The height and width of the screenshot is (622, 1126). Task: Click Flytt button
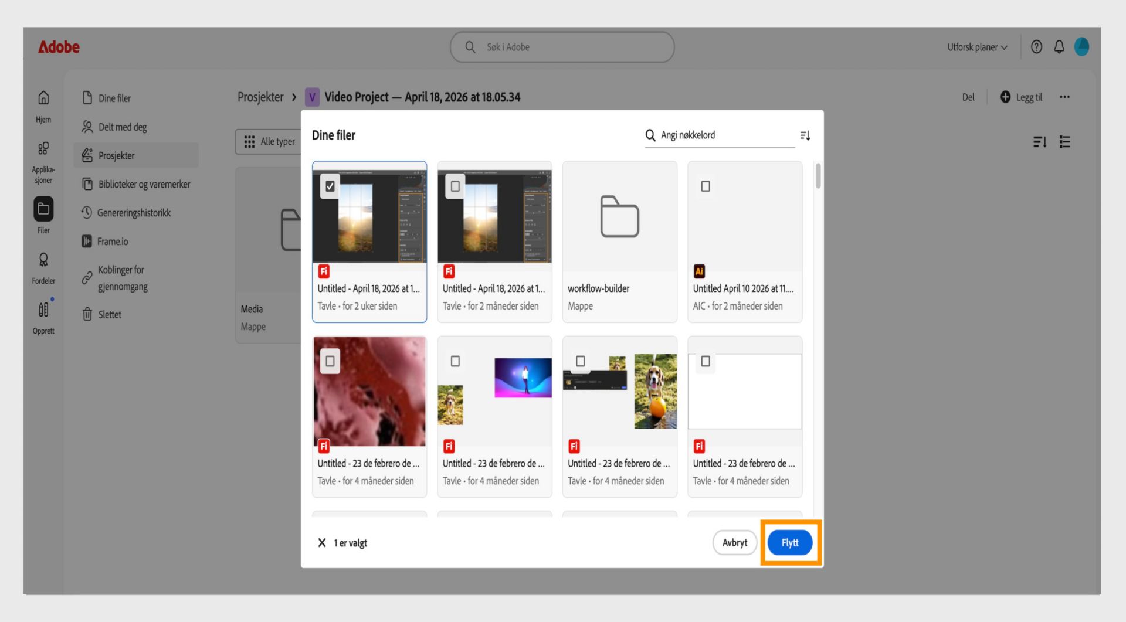point(790,543)
